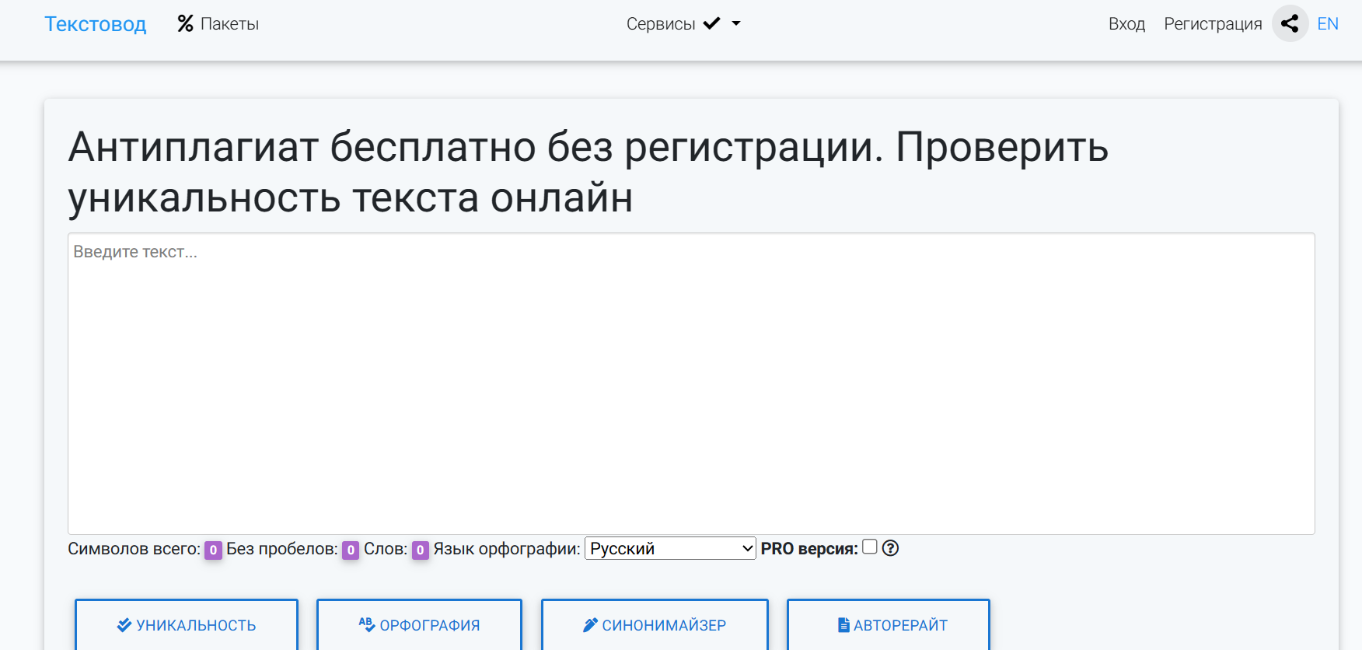This screenshot has width=1362, height=650.
Task: Open the Регистрация link
Action: [1213, 24]
